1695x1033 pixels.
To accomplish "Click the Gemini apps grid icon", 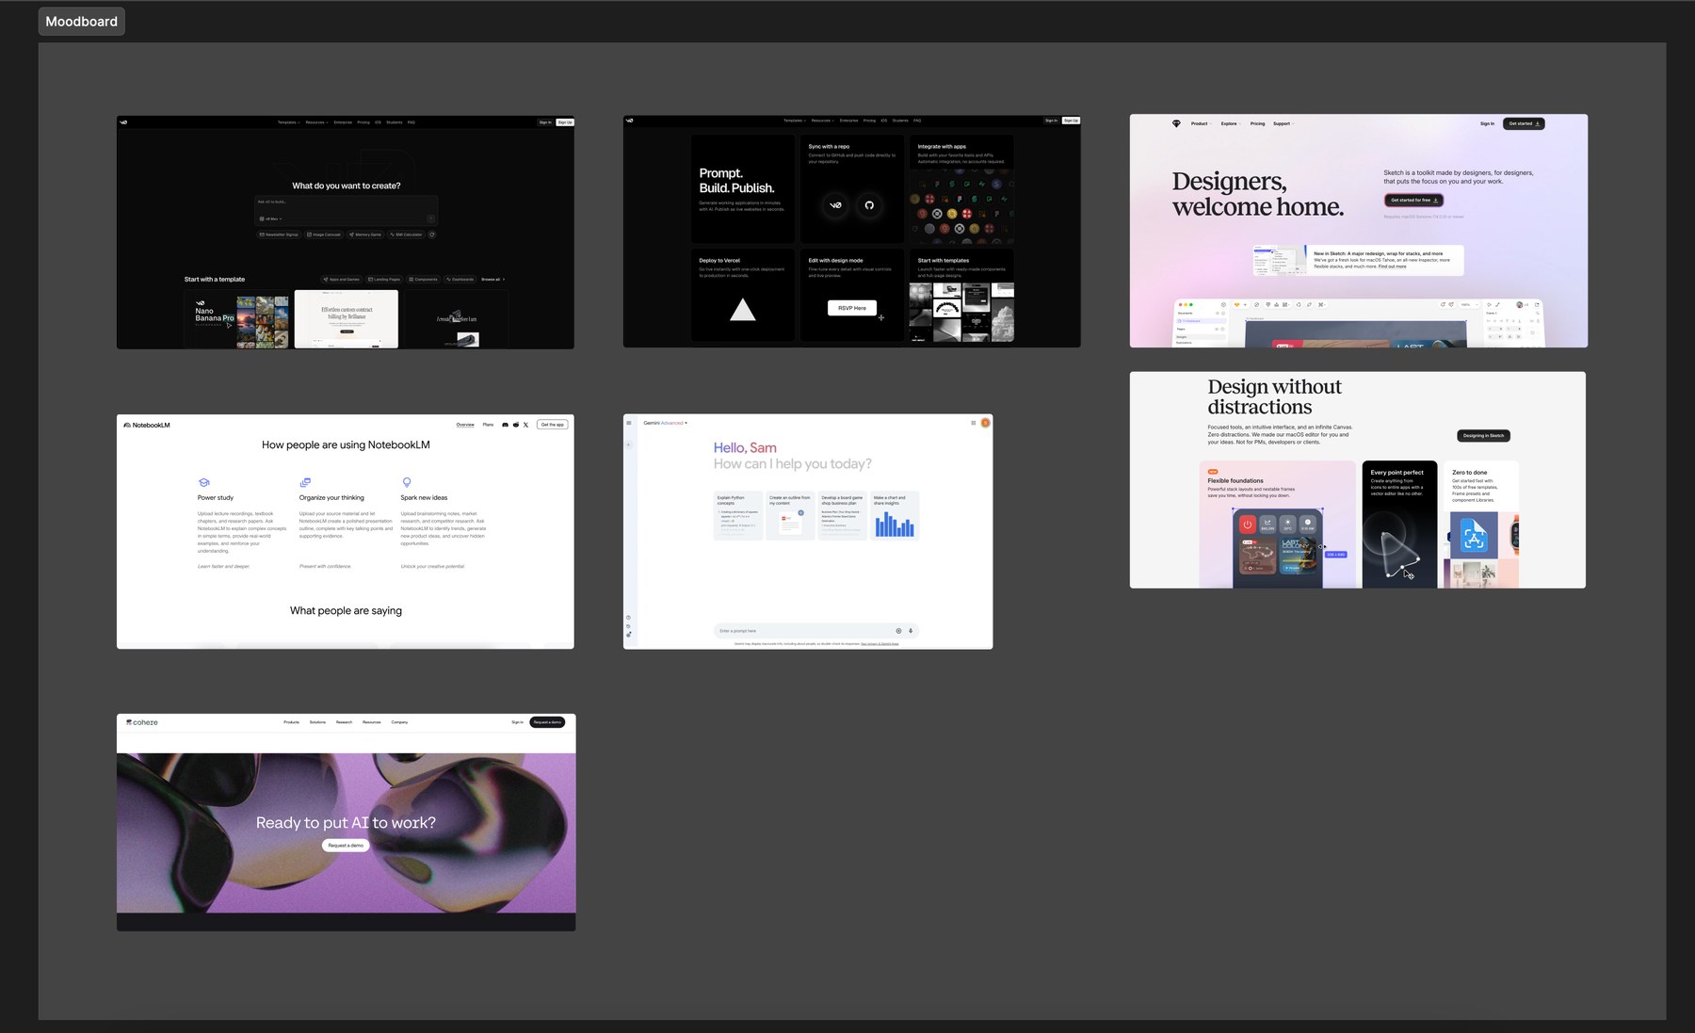I will coord(973,423).
